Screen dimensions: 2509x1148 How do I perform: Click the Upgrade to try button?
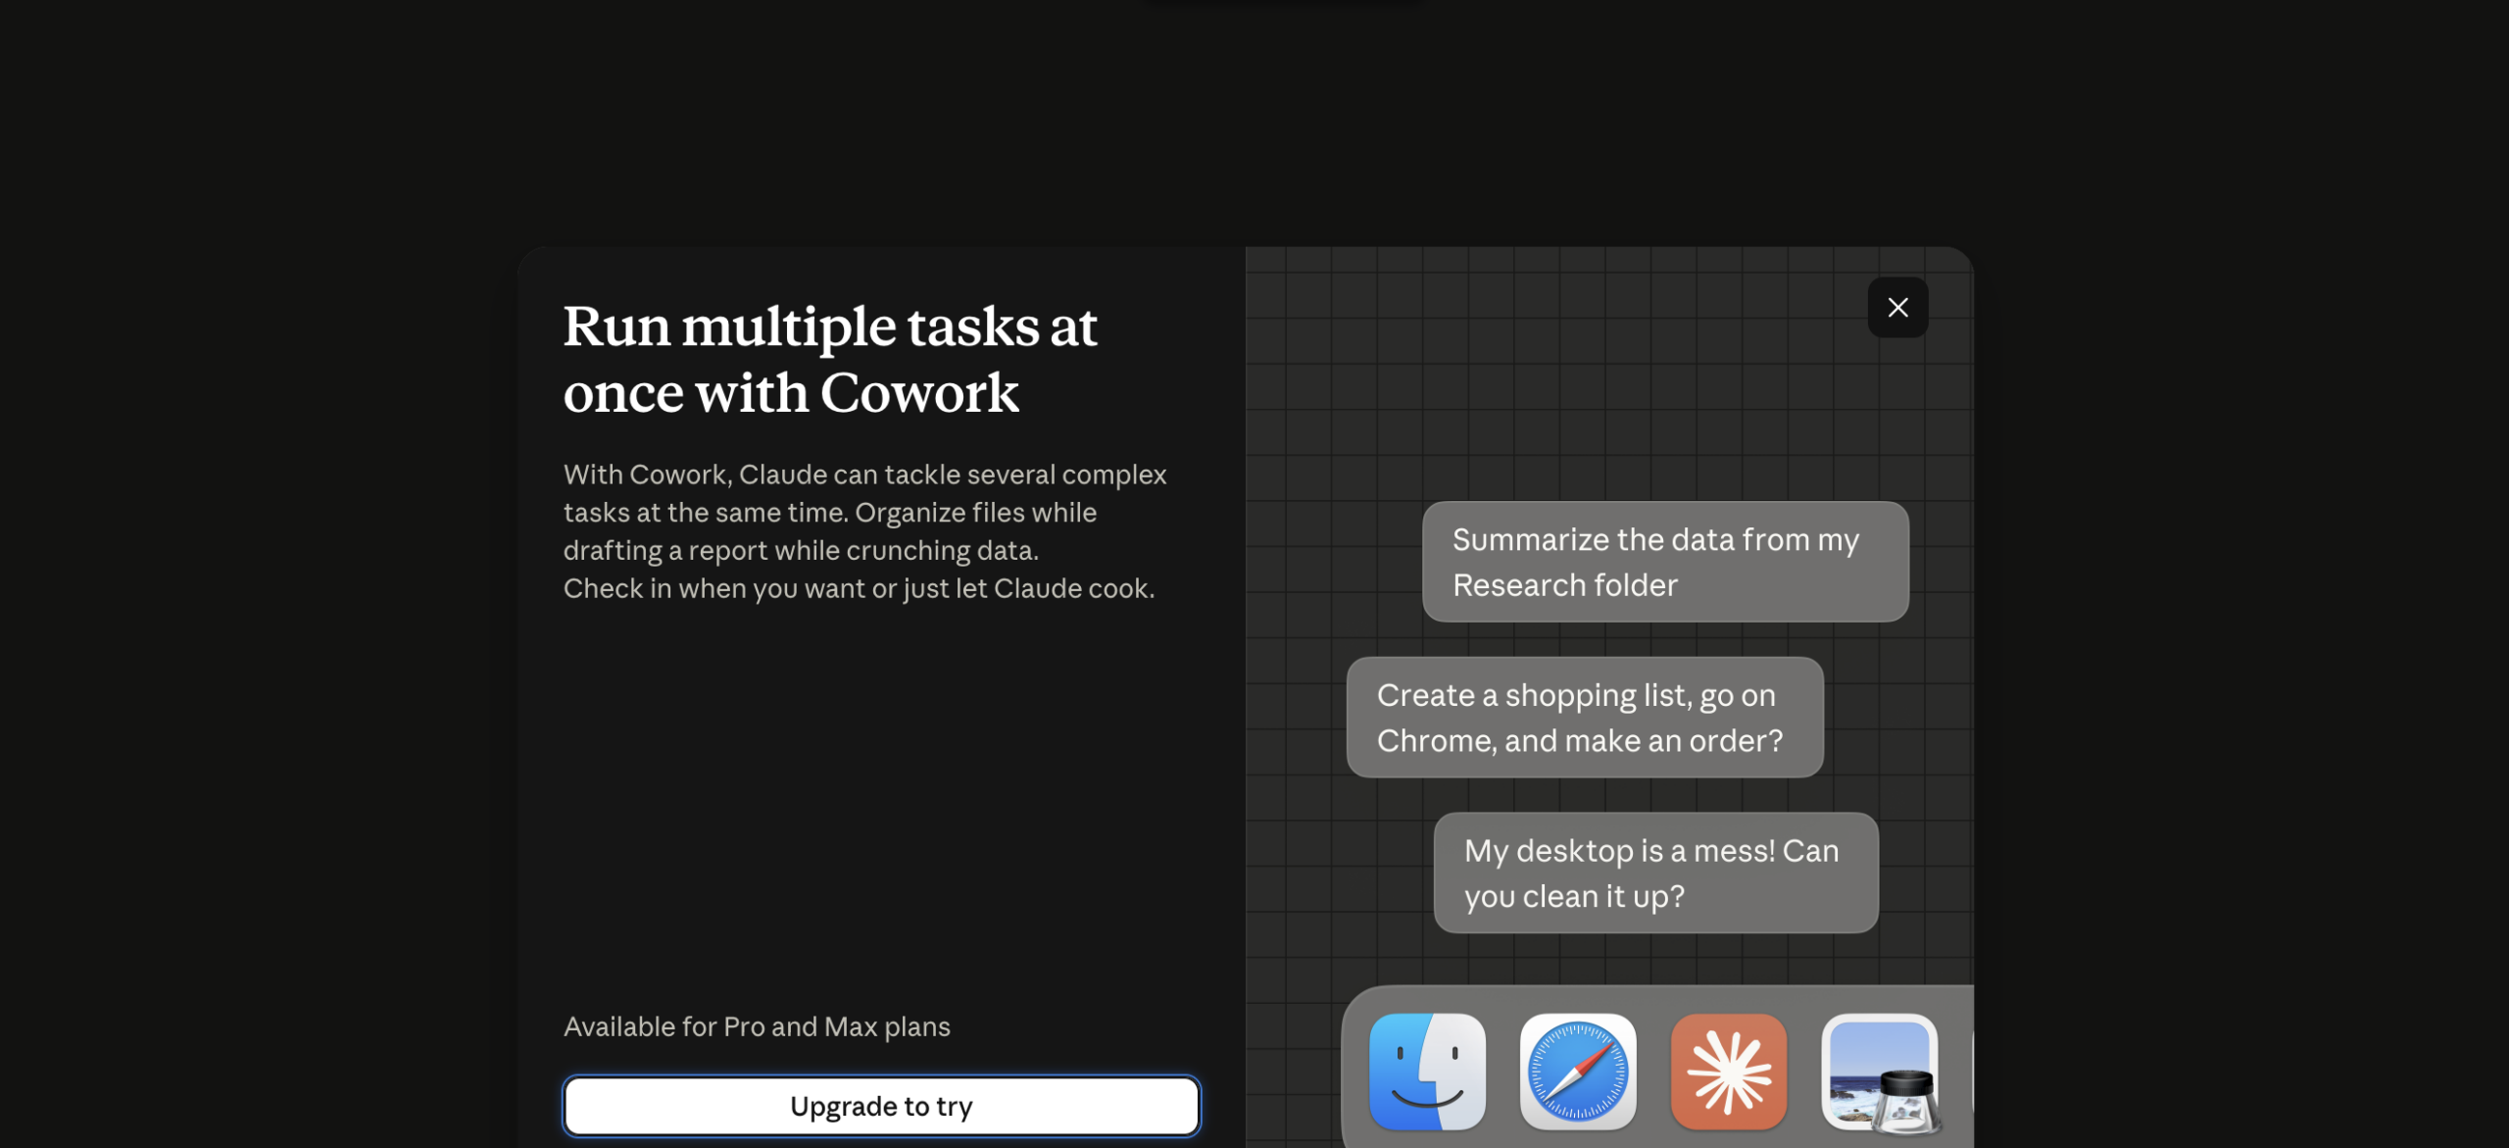pyautogui.click(x=881, y=1106)
